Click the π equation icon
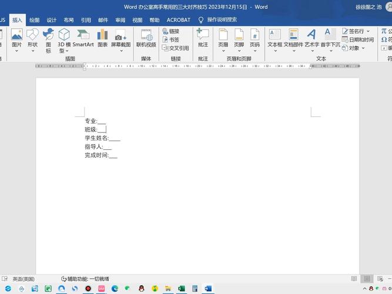Screen dimensions: 392x294 click(x=384, y=31)
